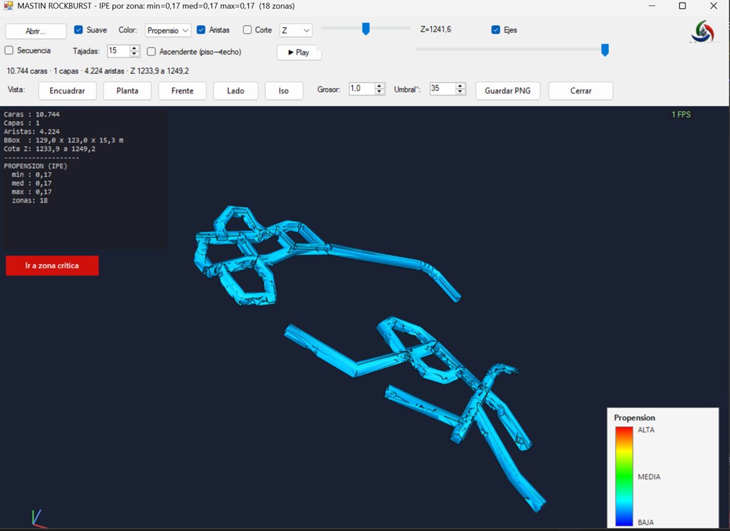Click the Tajadas input field showing 15

(119, 51)
